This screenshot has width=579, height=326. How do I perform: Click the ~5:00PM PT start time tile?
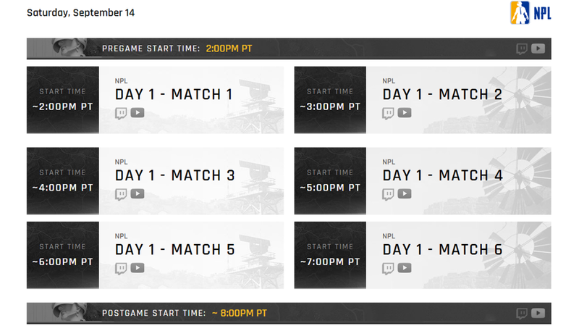[330, 181]
